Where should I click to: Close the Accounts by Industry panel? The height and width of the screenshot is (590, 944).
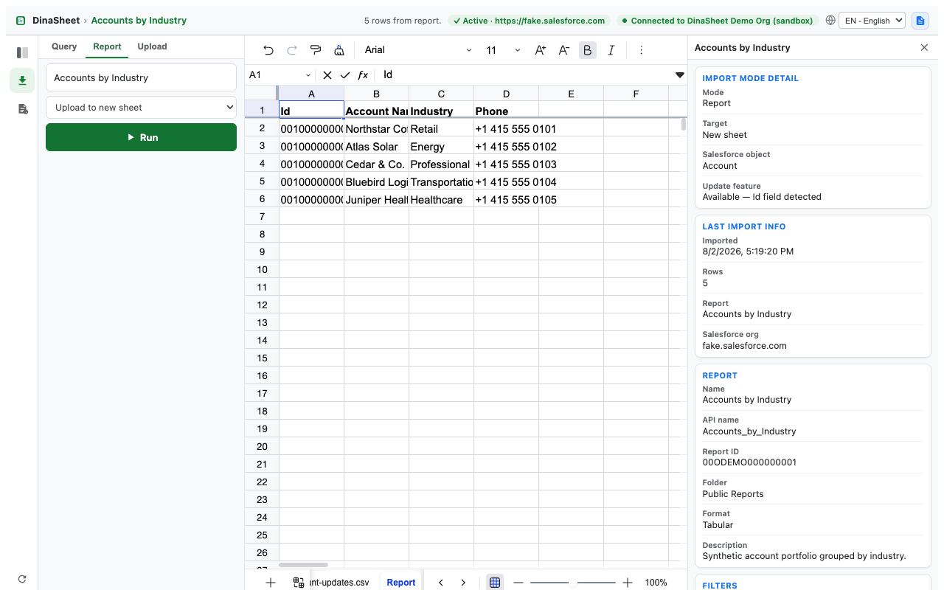[924, 47]
